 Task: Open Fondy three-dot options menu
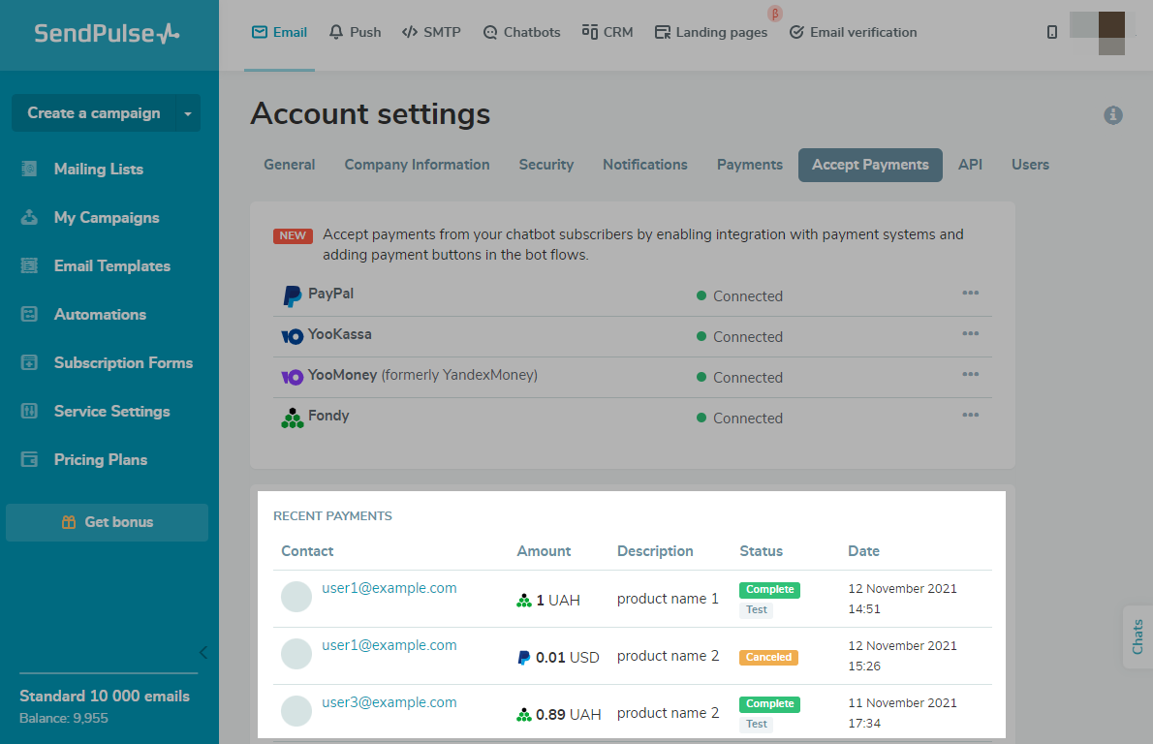pos(970,416)
